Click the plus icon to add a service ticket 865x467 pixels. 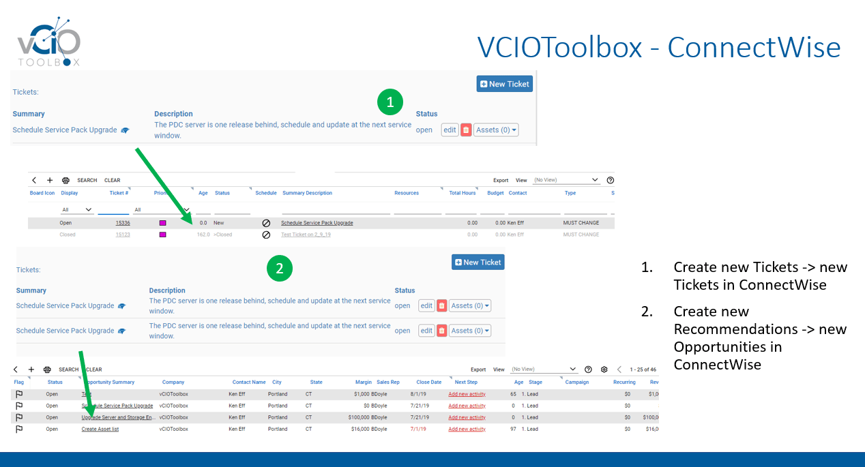point(50,181)
